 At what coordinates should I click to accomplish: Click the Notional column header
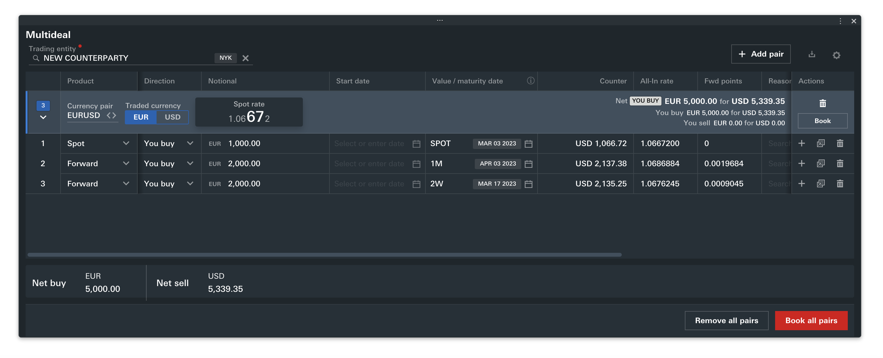pos(222,81)
